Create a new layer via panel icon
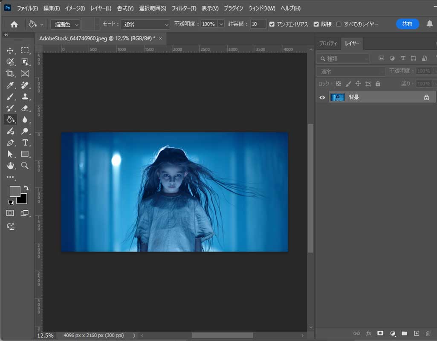Screen dimensions: 437x341 (417, 333)
